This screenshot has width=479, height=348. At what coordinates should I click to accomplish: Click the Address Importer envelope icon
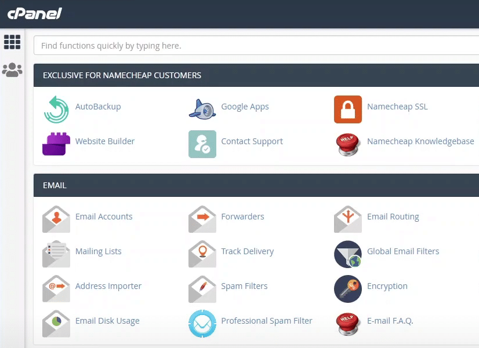[x=56, y=289]
